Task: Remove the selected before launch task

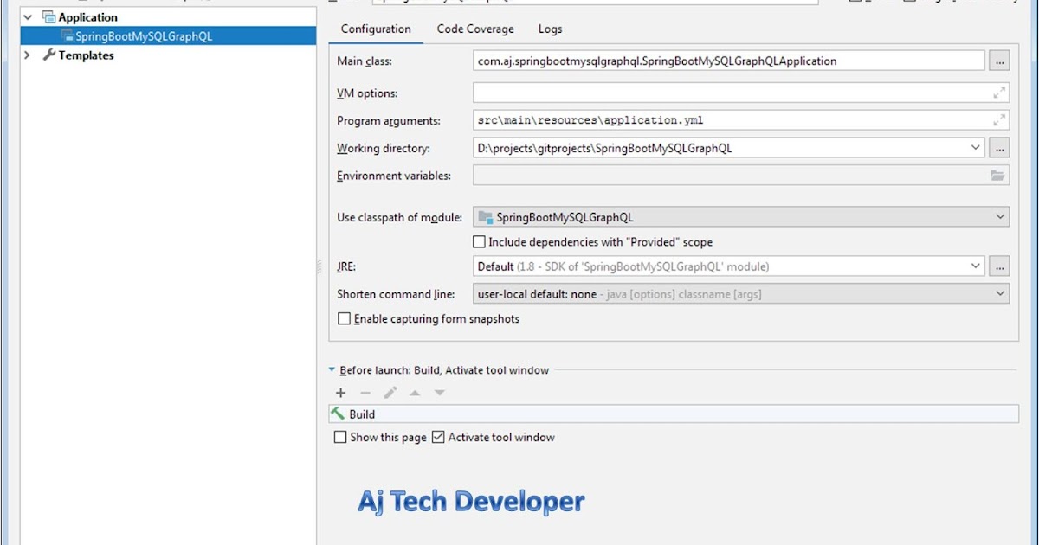Action: pos(365,393)
